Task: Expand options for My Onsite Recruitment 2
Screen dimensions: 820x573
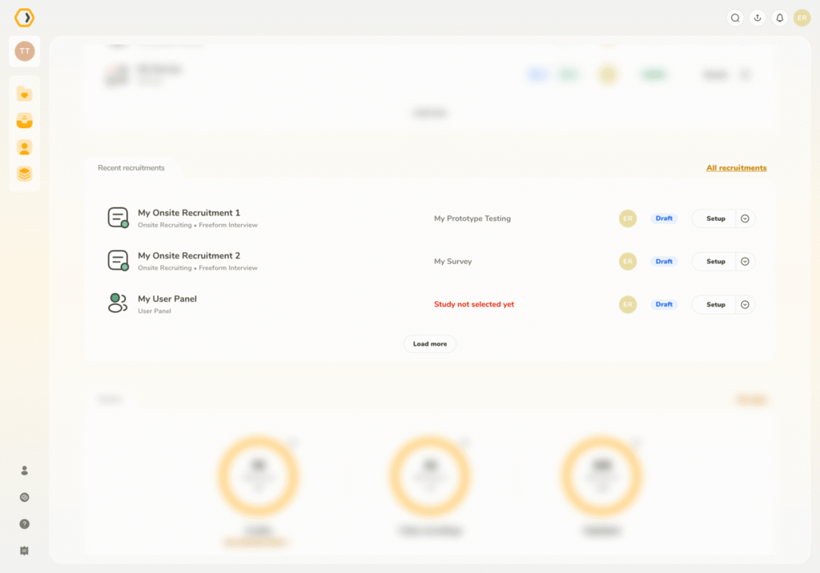Action: 745,262
